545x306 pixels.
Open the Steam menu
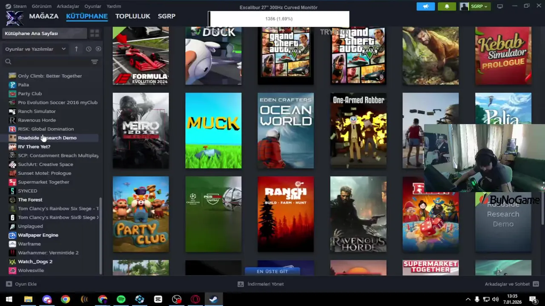[x=20, y=6]
